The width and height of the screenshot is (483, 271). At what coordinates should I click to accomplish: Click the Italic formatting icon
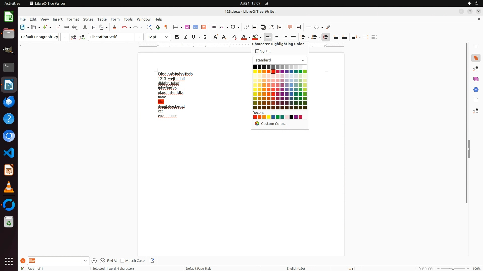(185, 37)
